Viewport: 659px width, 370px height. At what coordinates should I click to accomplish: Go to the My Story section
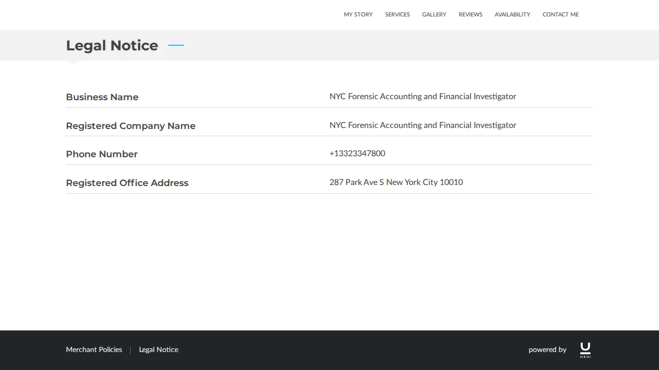click(x=358, y=14)
